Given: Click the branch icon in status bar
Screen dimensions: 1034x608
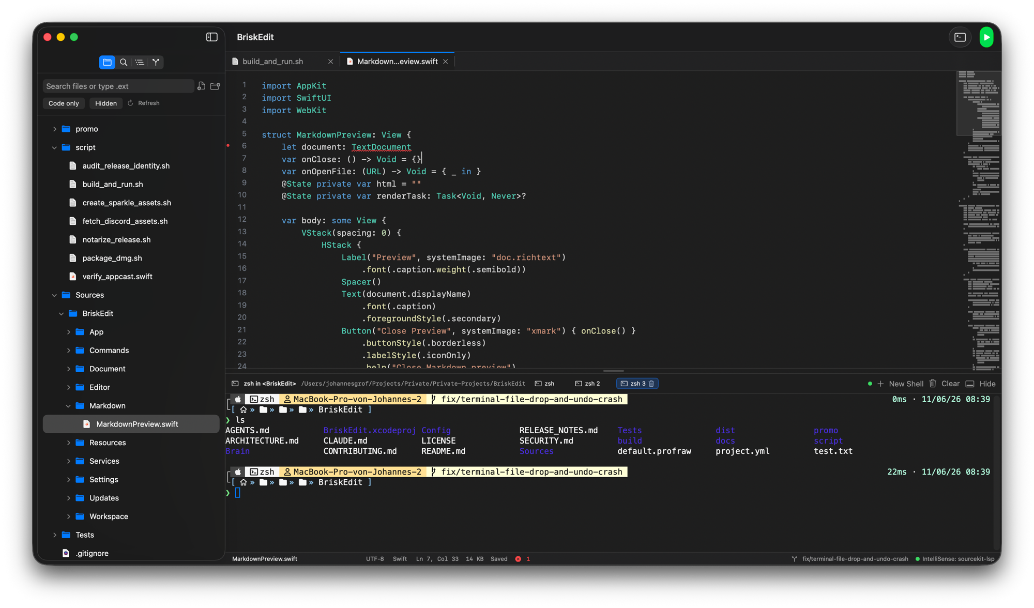Looking at the screenshot, I should [794, 559].
